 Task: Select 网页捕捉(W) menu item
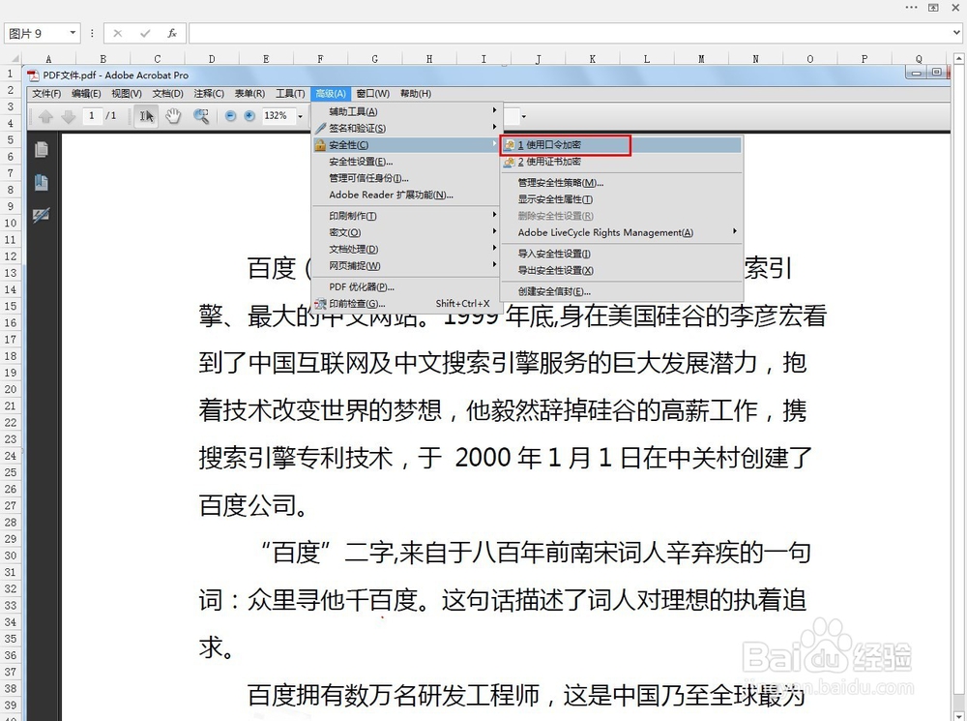coord(406,266)
